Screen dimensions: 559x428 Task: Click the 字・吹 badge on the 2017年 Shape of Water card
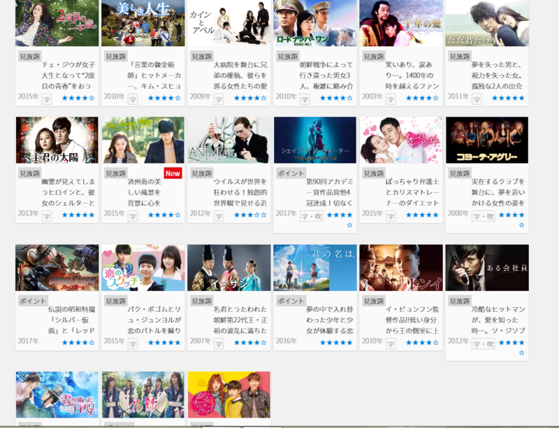[x=311, y=216]
